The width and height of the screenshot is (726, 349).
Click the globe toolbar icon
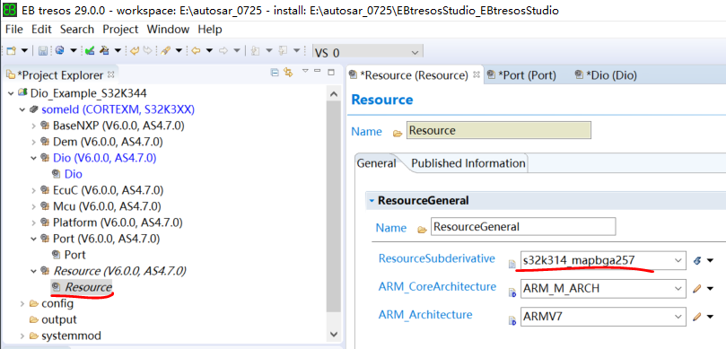59,50
